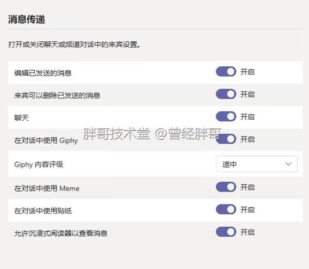309x269 pixels.
Task: Toggle 在对话中使用贴纸 switch
Action: (x=226, y=209)
